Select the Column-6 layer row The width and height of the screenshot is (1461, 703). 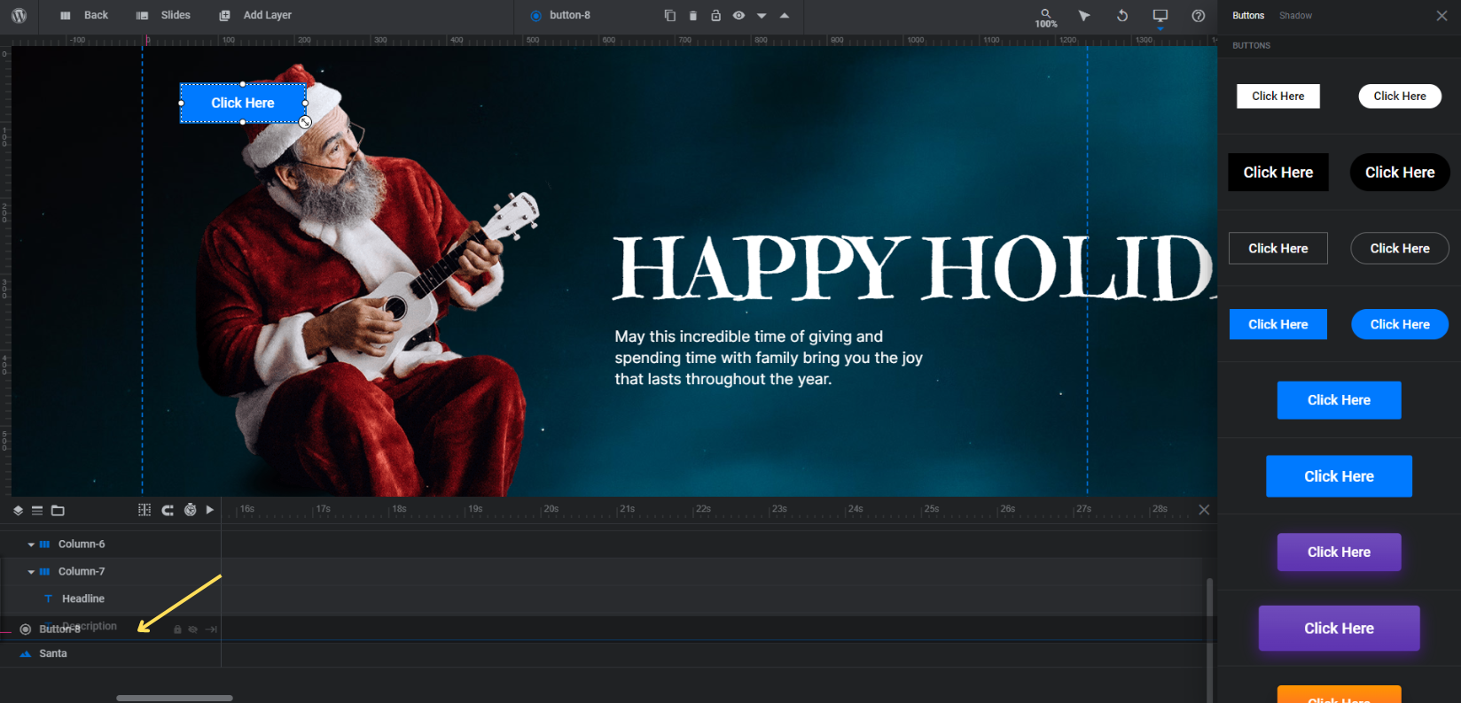[111, 545]
